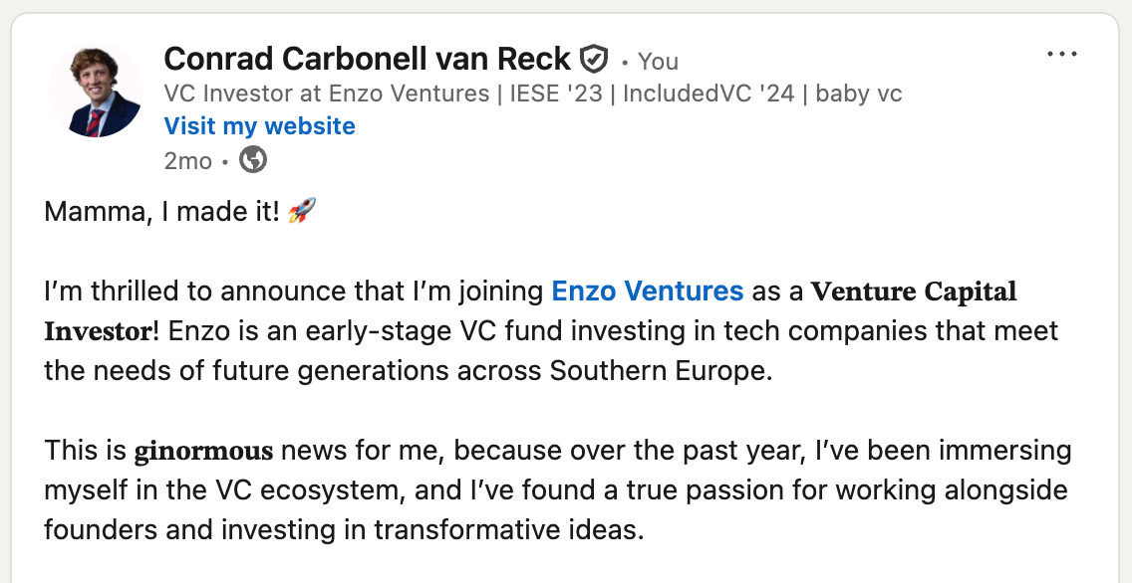This screenshot has height=583, width=1132.
Task: Click the verified shield badge beside the name
Action: tap(594, 59)
